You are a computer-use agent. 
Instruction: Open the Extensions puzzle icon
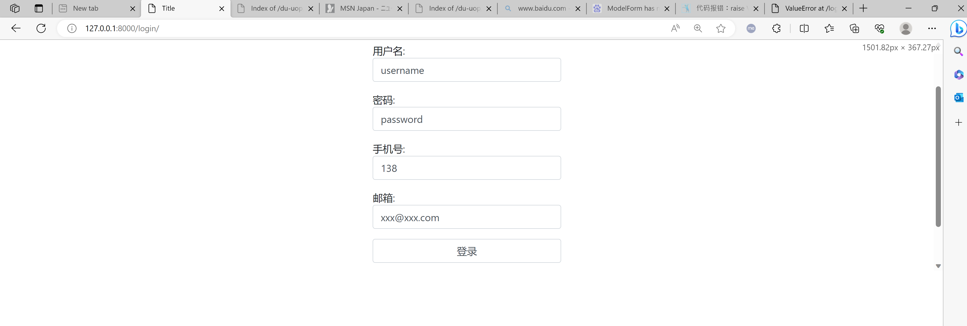coord(776,28)
